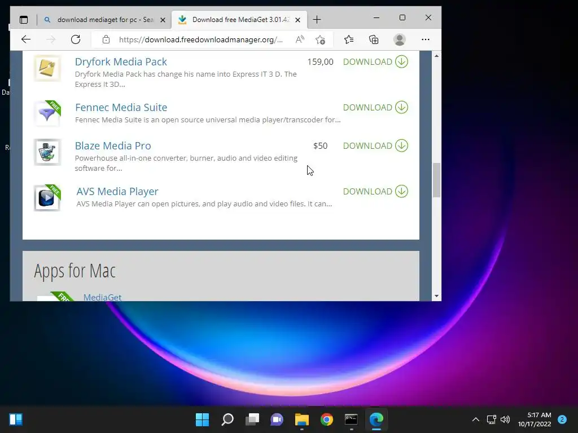This screenshot has height=433, width=578.
Task: Open the Collections icon
Action: [374, 39]
